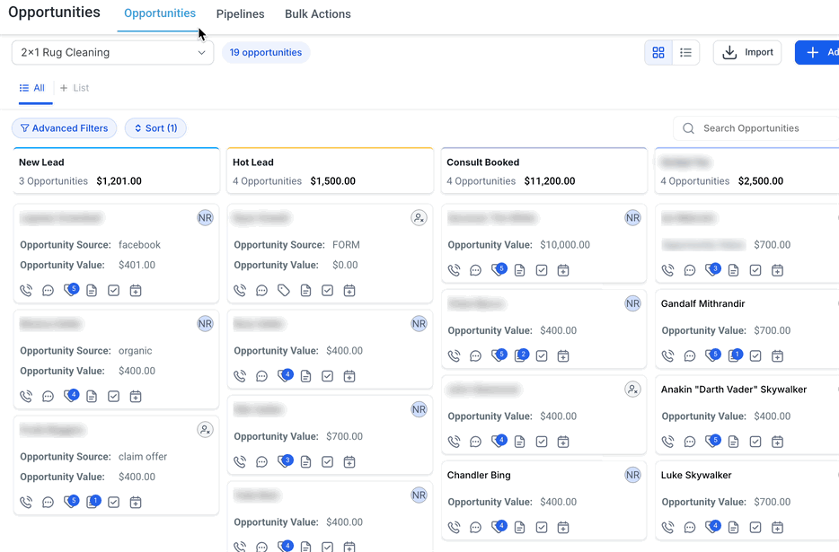839x552 pixels.
Task: Click the calendar icon on the facebook source card
Action: pyautogui.click(x=136, y=291)
